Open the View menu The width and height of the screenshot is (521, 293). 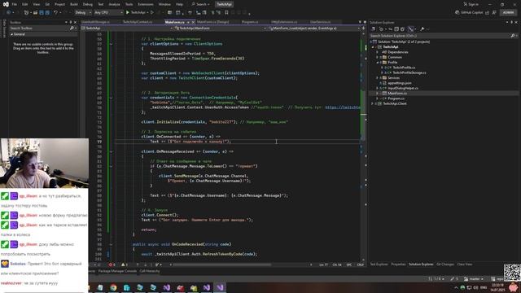pos(37,4)
